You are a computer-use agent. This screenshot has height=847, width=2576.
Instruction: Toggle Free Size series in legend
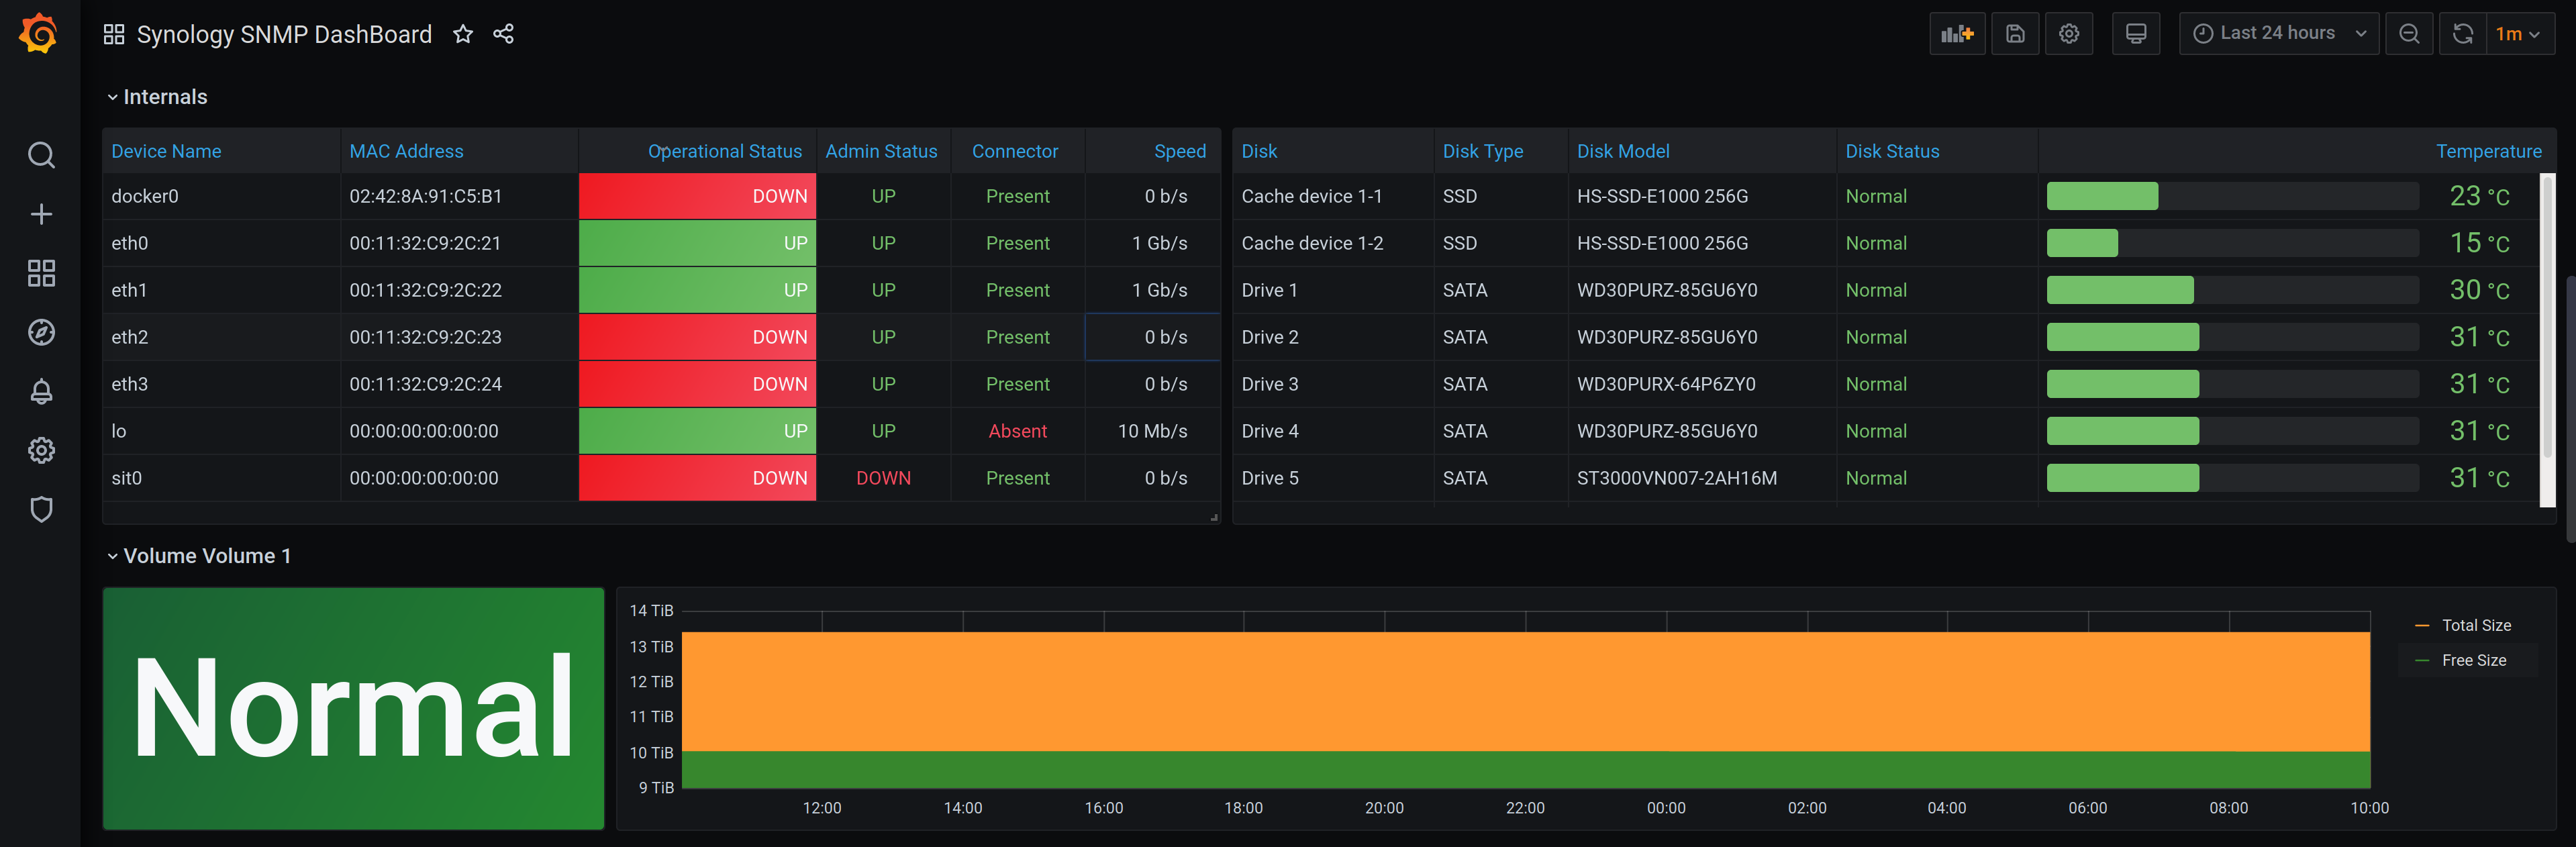2473,660
